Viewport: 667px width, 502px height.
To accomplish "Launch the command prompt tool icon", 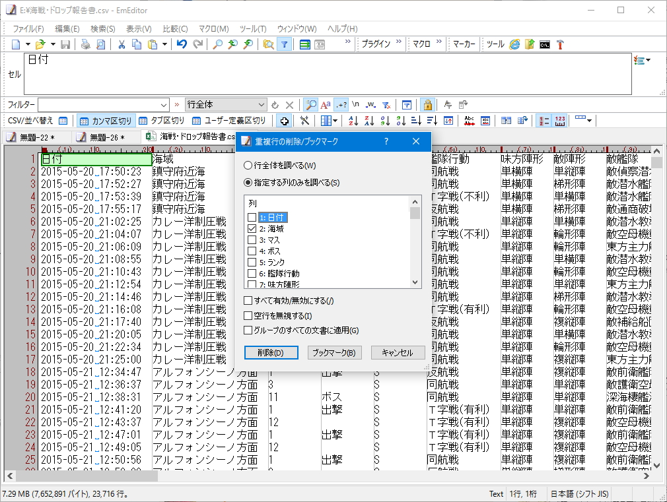I will pos(545,44).
